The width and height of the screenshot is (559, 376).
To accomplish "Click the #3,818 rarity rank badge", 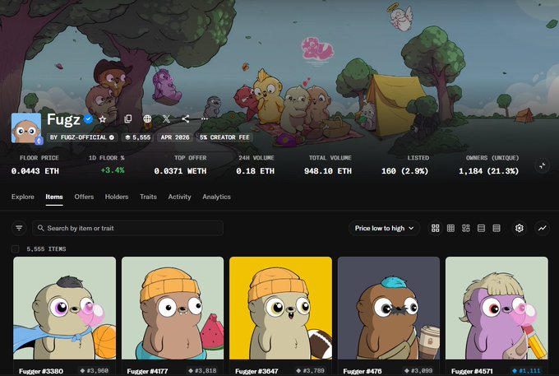I will click(x=202, y=371).
